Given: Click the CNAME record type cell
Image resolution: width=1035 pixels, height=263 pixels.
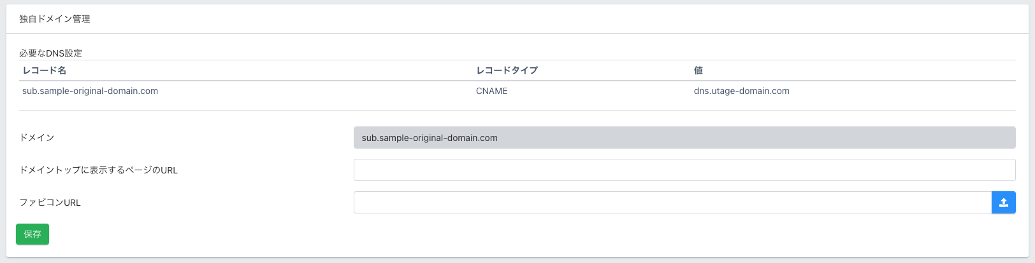Looking at the screenshot, I should click(492, 91).
